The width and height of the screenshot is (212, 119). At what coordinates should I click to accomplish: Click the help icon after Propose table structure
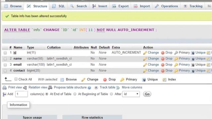coord(89,88)
